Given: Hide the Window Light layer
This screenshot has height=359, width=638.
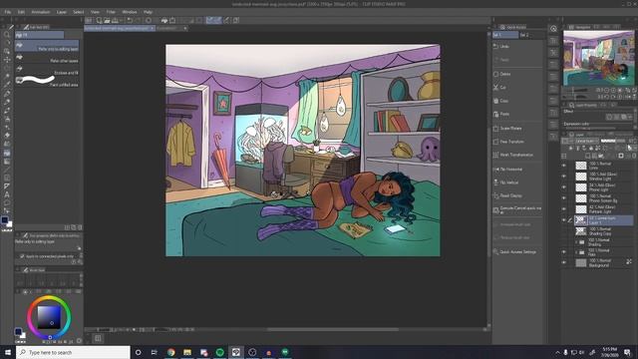Looking at the screenshot, I should point(564,177).
